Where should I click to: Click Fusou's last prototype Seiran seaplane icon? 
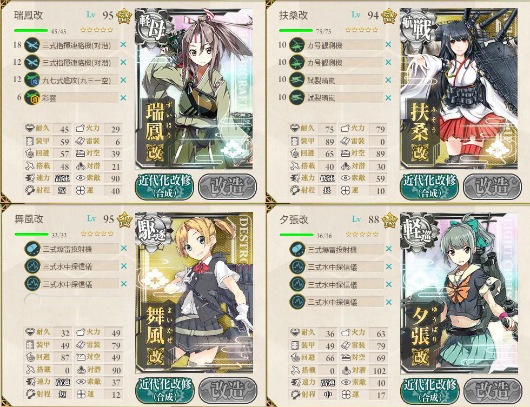[297, 98]
